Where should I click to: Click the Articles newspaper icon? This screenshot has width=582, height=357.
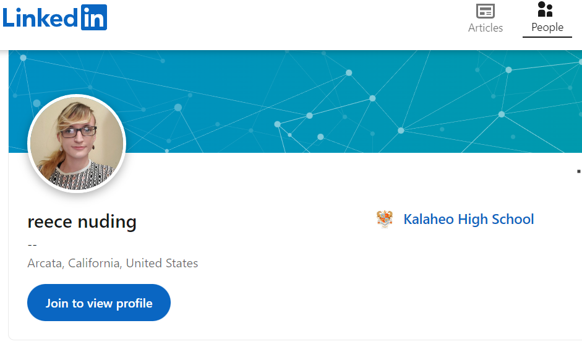coord(486,11)
